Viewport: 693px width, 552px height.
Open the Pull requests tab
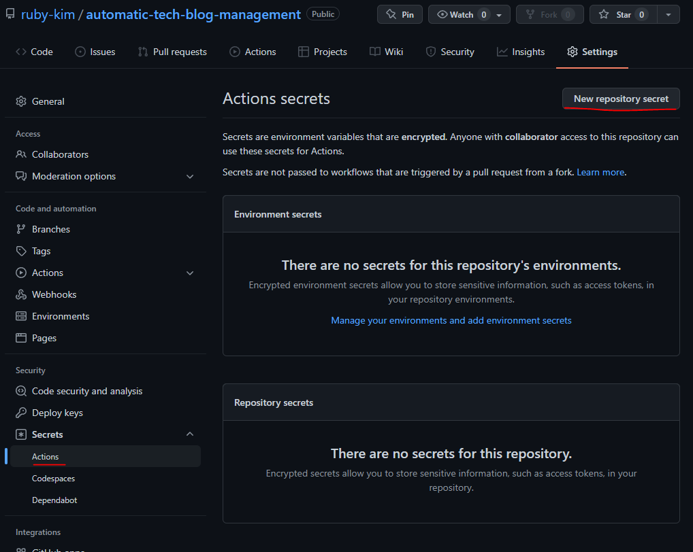pos(172,52)
